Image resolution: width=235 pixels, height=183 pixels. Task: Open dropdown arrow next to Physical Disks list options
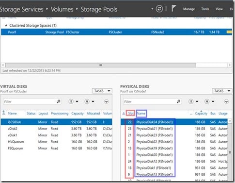[x=197, y=101]
